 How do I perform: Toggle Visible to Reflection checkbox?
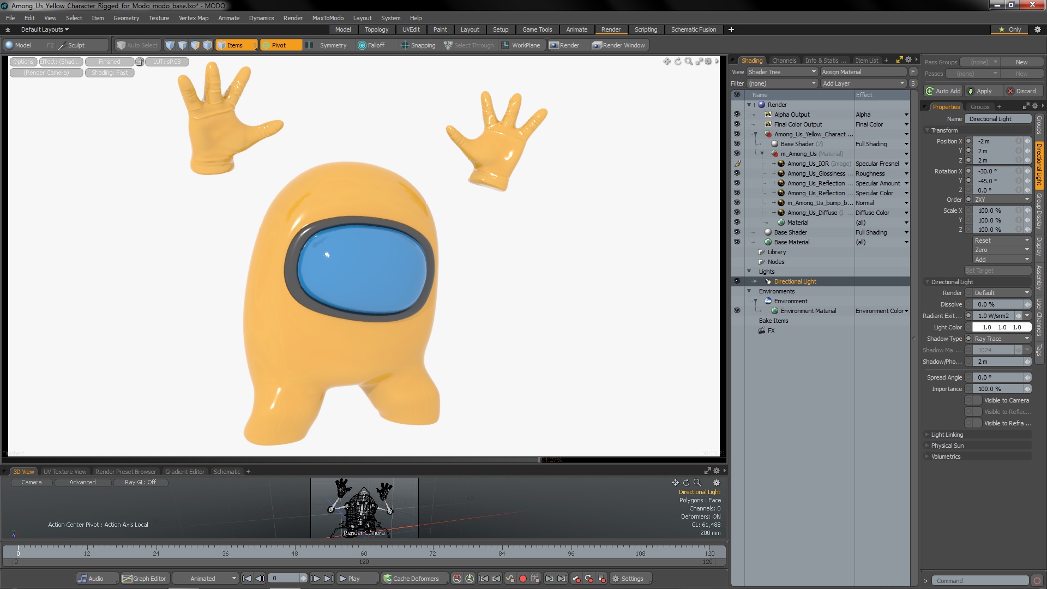pyautogui.click(x=973, y=412)
